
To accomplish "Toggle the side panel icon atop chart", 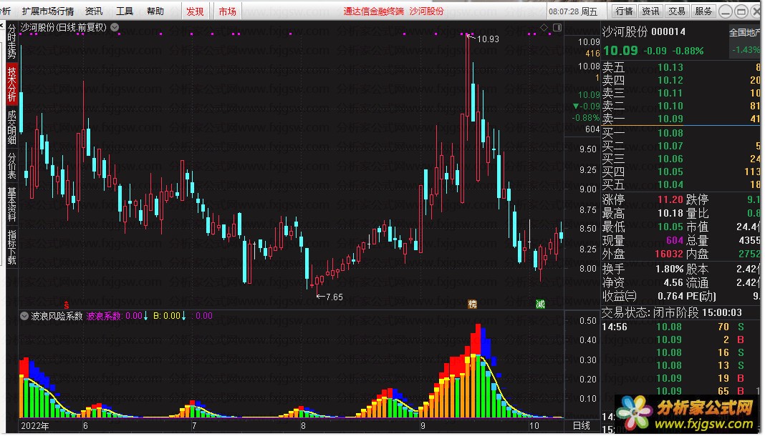I will [557, 28].
